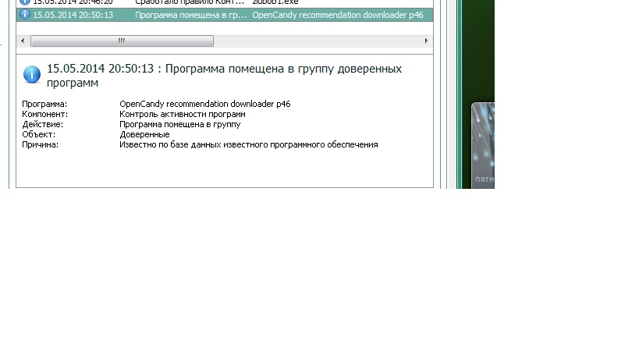Click 'OpenCandy recommendation downloader p46' in selected row
Viewport: 639px width, 359px height.
[x=337, y=15]
